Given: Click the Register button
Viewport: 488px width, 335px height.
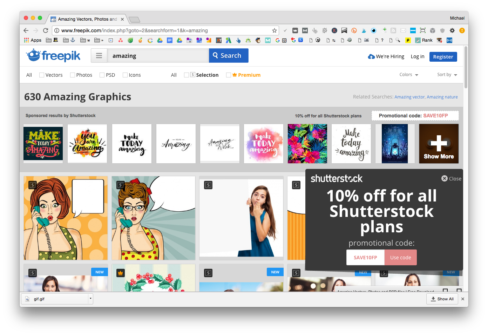Looking at the screenshot, I should click(443, 57).
